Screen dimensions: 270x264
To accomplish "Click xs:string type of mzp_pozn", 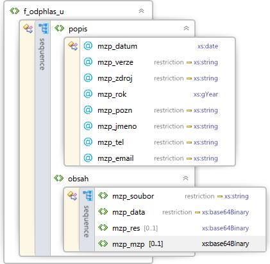I will coord(206,110).
